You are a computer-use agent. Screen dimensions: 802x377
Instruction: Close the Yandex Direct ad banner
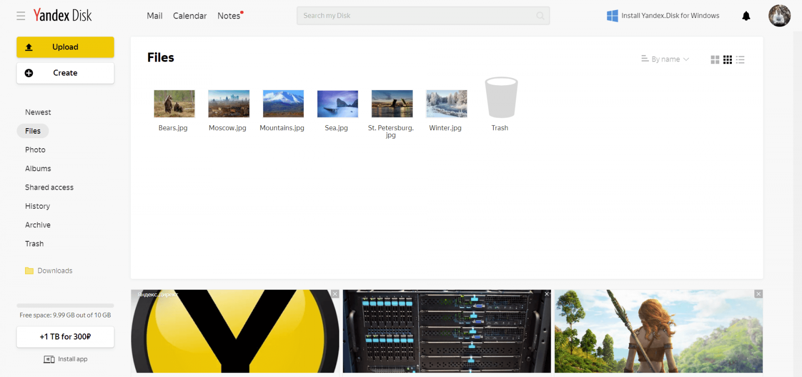[x=335, y=294]
